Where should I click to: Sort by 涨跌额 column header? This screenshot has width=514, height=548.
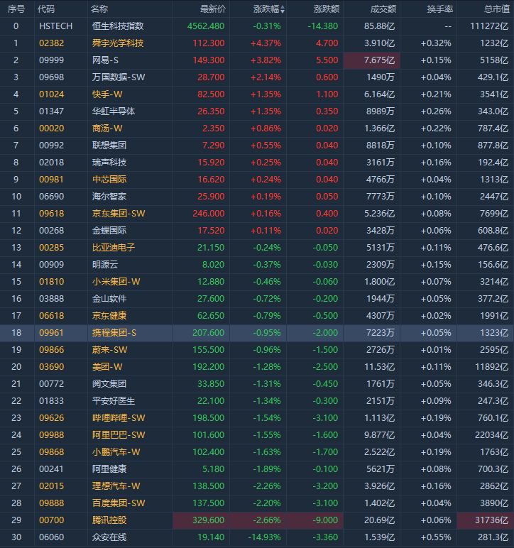pos(327,9)
